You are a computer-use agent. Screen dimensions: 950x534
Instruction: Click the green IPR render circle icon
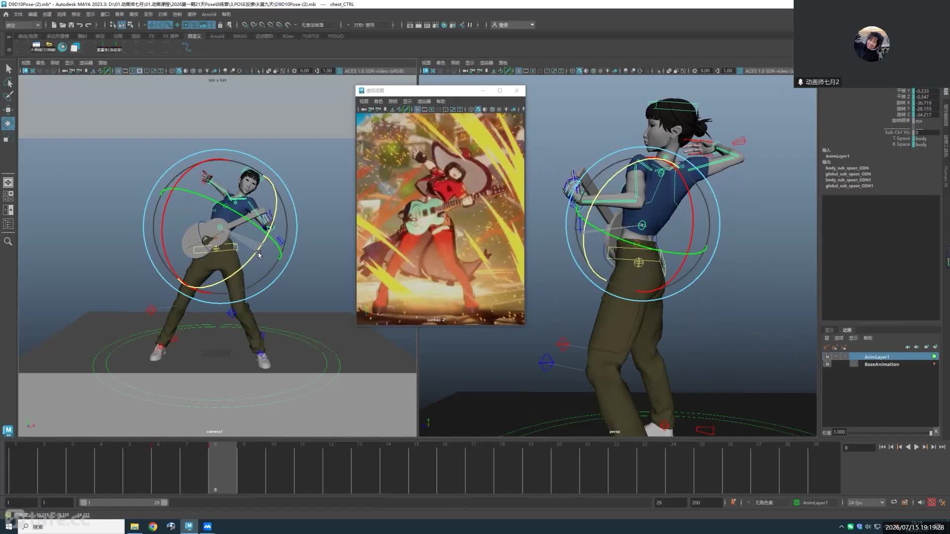pos(444,25)
